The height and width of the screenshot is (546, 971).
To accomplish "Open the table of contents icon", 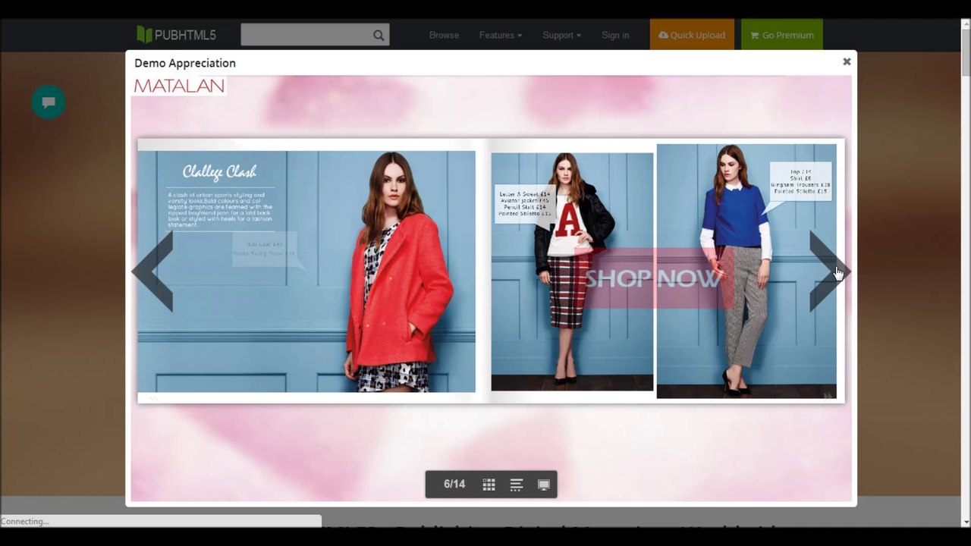I will click(517, 485).
